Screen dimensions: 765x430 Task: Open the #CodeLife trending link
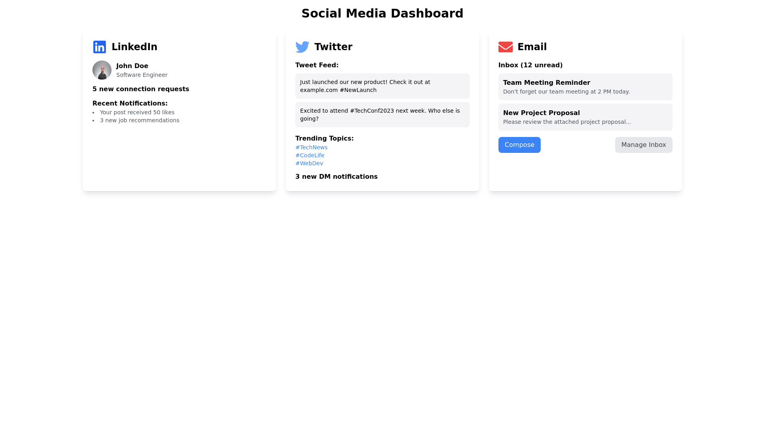coord(310,155)
